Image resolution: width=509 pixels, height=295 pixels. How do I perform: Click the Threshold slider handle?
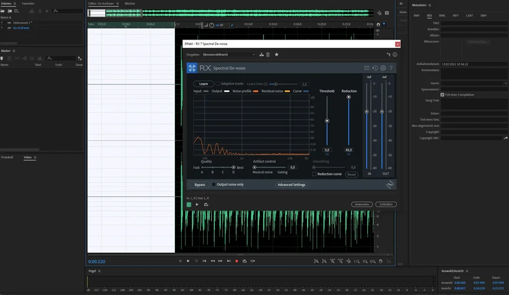(x=327, y=120)
